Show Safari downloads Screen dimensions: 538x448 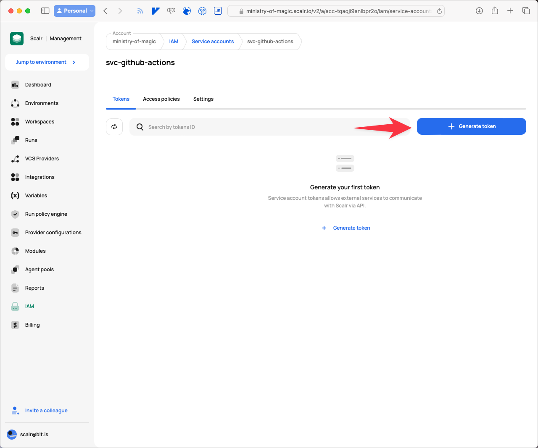pos(479,11)
